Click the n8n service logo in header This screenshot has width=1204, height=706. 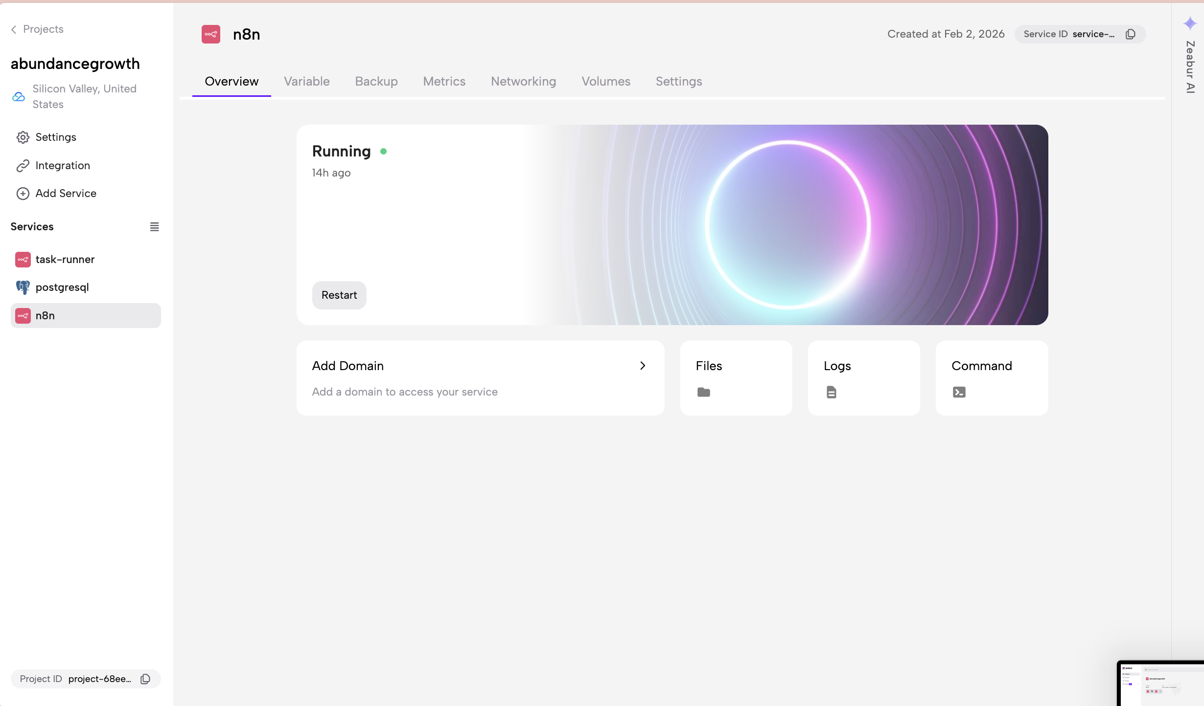[x=211, y=34]
